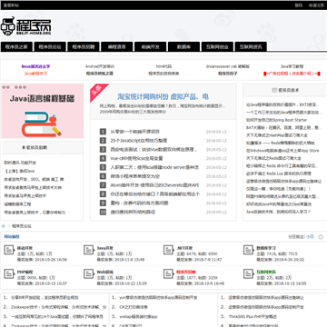Open the Android开发培训 link
This screenshot has width=327, height=327.
click(100, 66)
